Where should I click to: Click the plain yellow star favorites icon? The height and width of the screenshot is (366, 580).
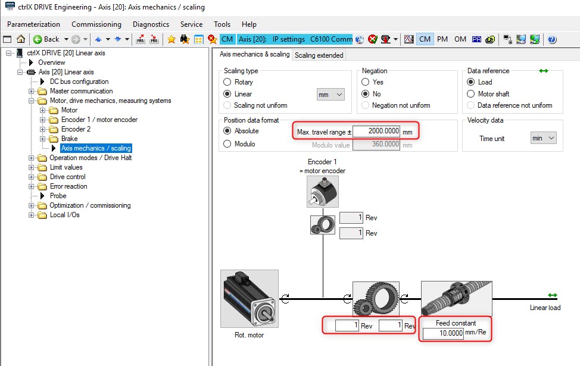tap(171, 39)
